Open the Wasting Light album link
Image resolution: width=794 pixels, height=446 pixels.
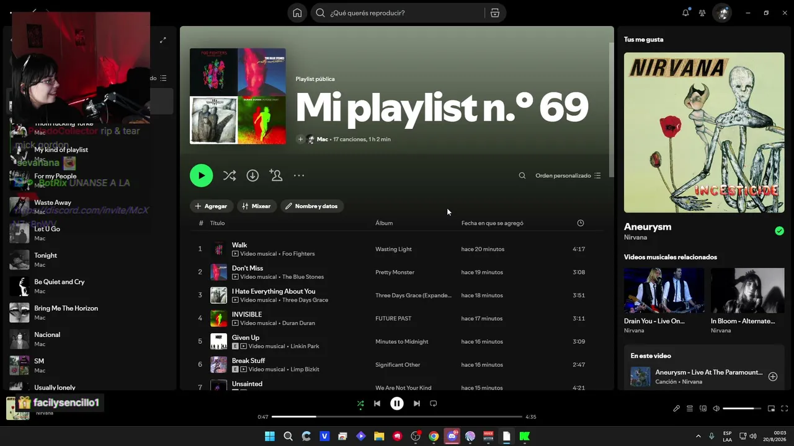pos(393,249)
